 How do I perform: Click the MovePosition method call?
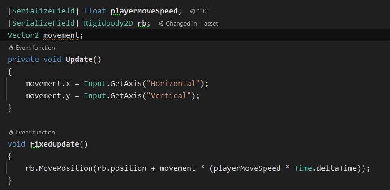(x=66, y=168)
